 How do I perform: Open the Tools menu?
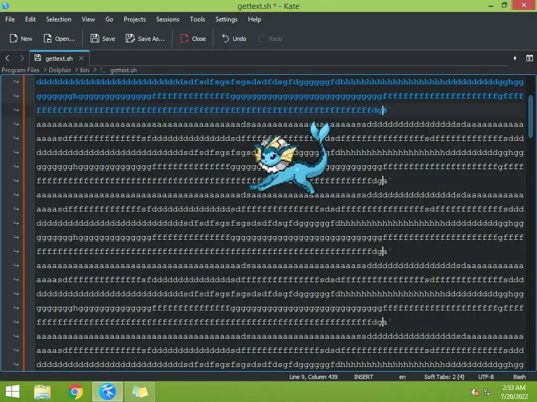197,19
